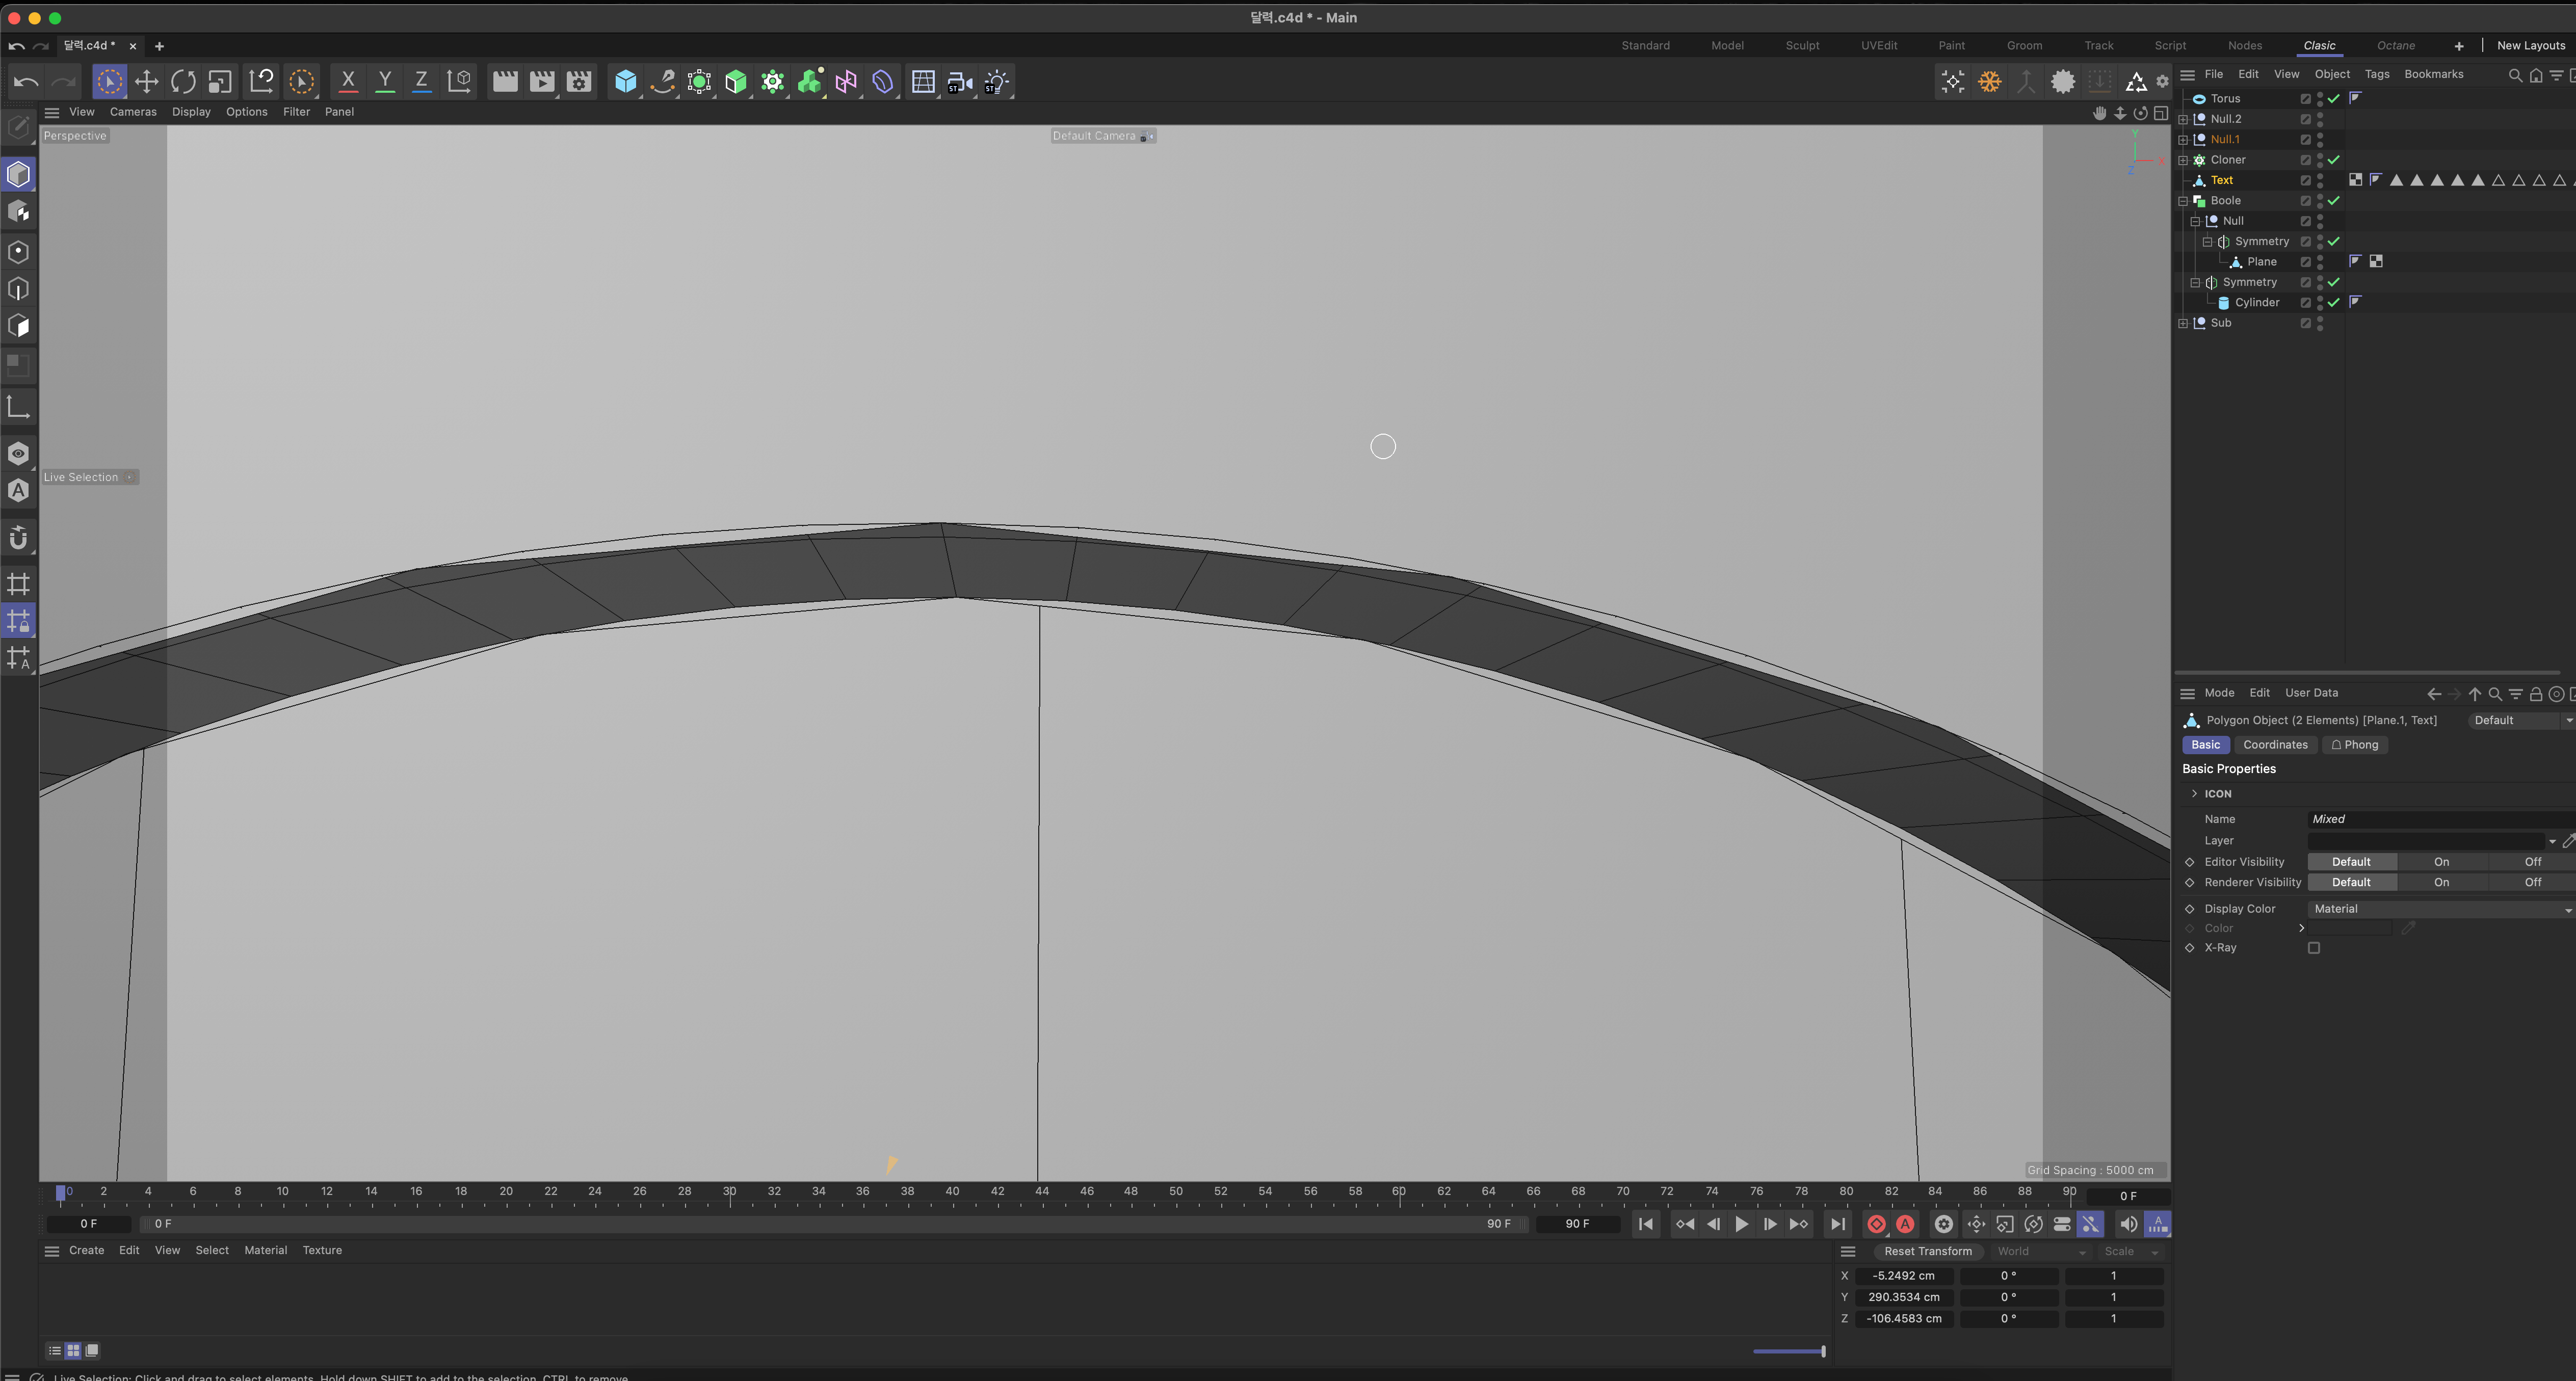This screenshot has height=1381, width=2576.
Task: Switch to the Sculpt layout tab
Action: click(x=1802, y=45)
